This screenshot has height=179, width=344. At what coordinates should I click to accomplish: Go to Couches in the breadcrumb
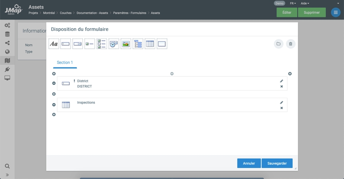click(66, 13)
